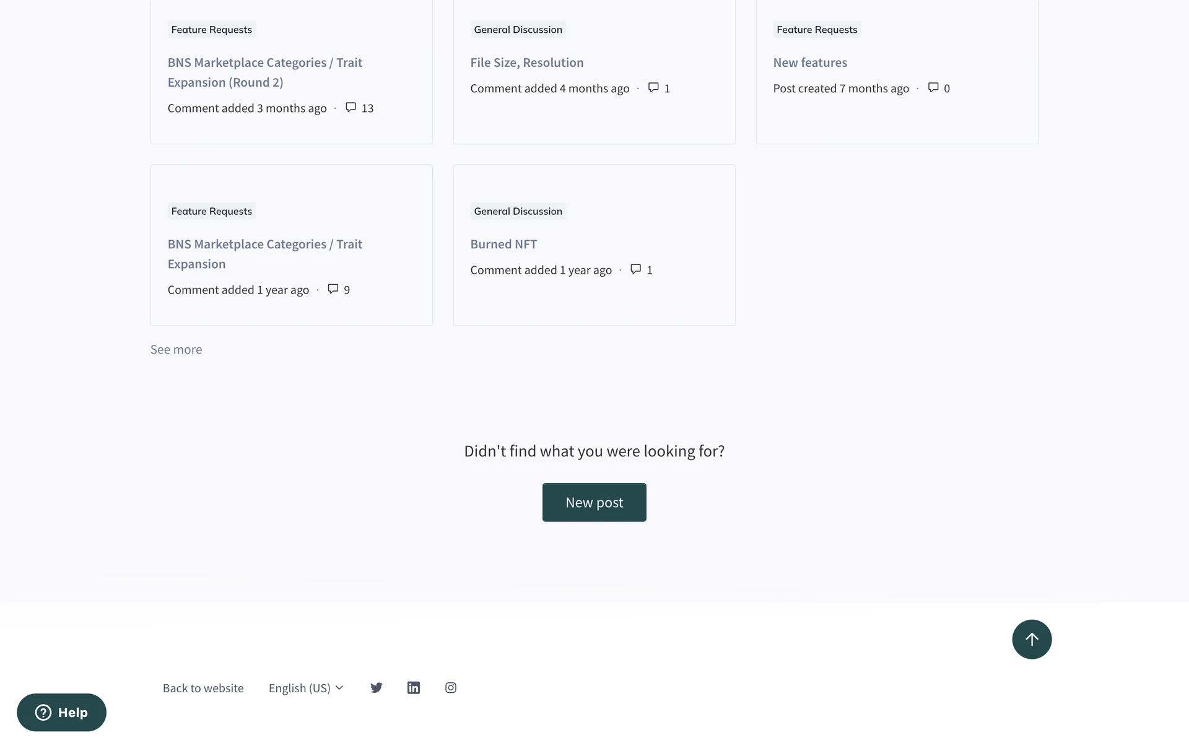The image size is (1189, 743).
Task: Open the LinkedIn icon in the footer
Action: (x=414, y=687)
